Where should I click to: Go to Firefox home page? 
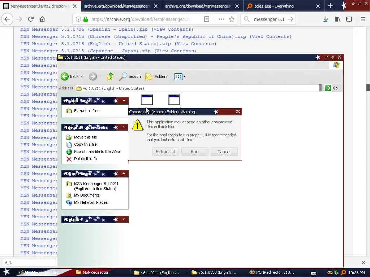tap(42, 19)
